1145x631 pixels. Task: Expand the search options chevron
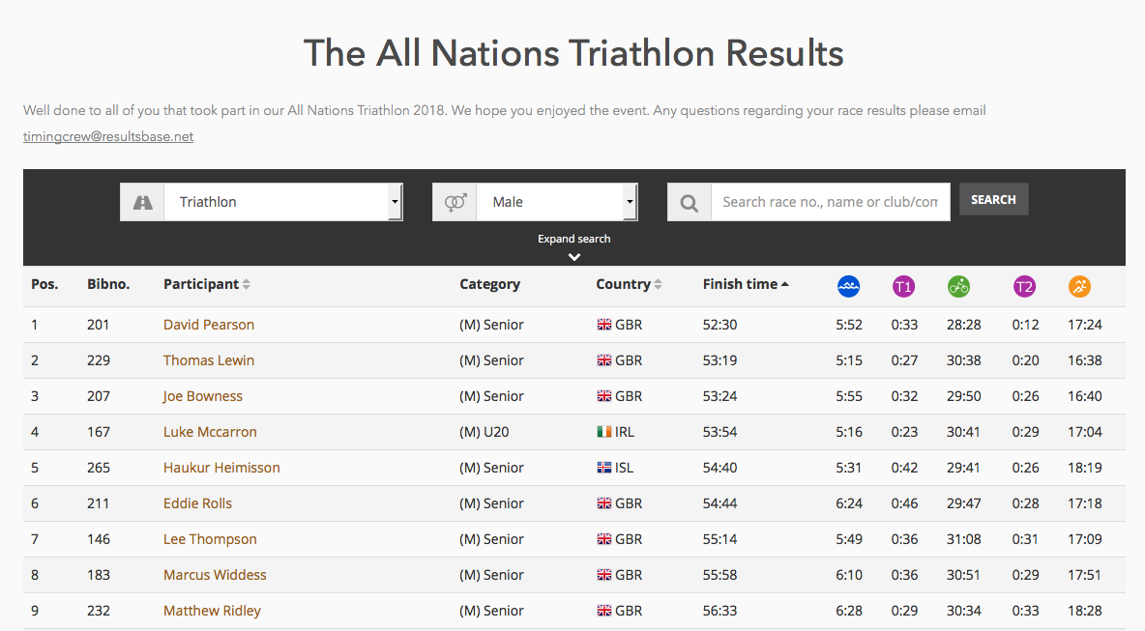tap(574, 257)
